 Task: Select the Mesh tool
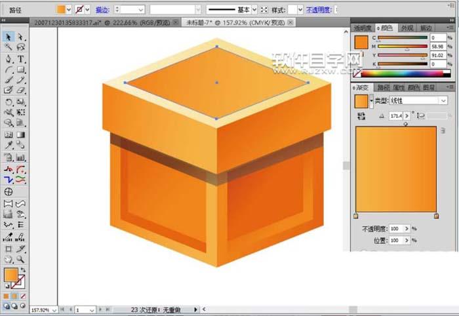click(8, 134)
